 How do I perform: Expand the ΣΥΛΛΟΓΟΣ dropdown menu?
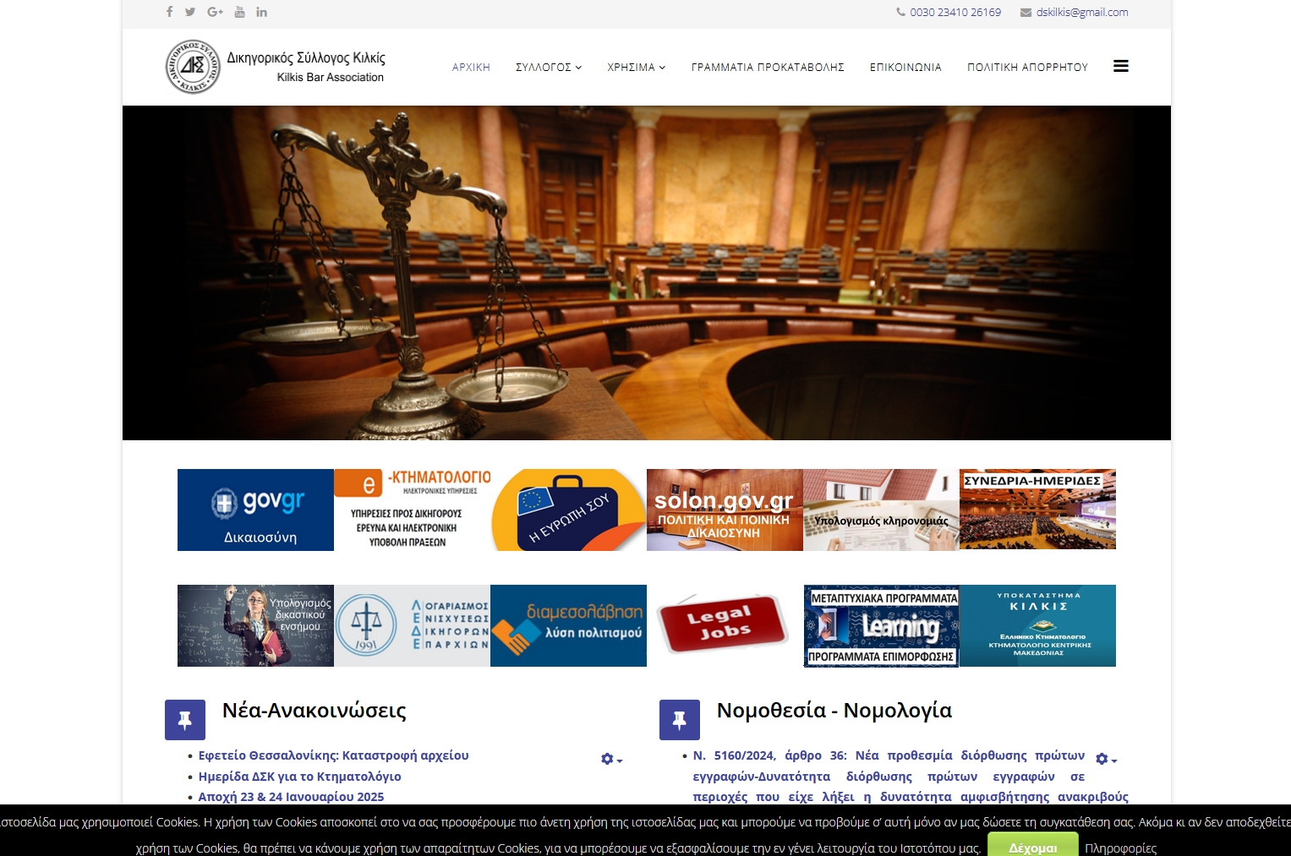549,68
